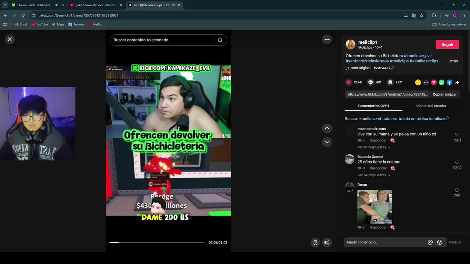The image size is (470, 264).
Task: Repost the video with yellow repost icon
Action: [418, 82]
